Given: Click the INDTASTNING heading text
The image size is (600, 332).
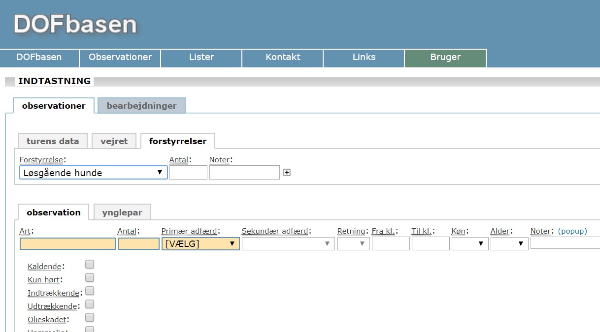Looking at the screenshot, I should [54, 81].
